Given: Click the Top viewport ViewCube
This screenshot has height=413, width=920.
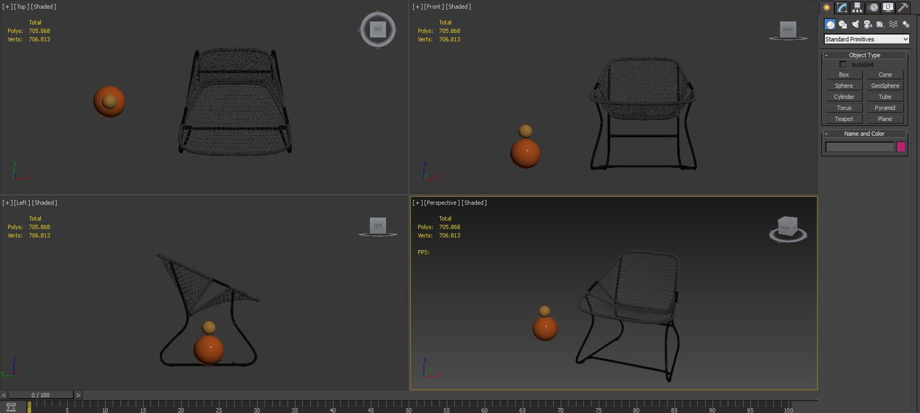Looking at the screenshot, I should (x=378, y=30).
